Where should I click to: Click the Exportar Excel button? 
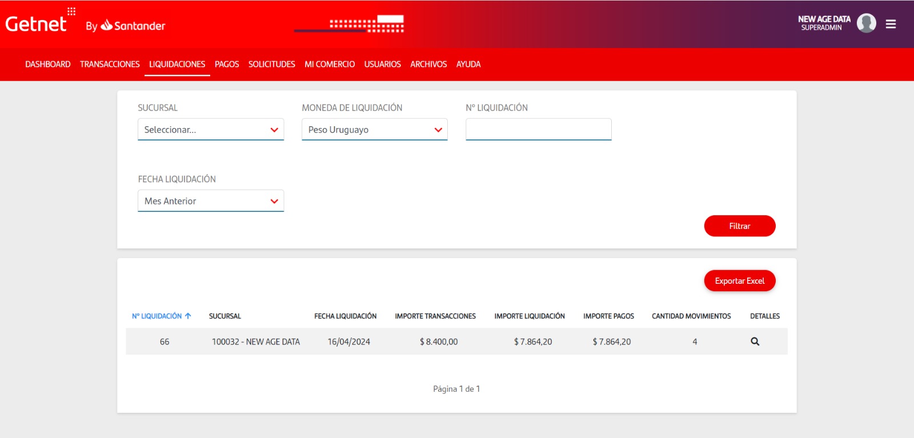(739, 281)
